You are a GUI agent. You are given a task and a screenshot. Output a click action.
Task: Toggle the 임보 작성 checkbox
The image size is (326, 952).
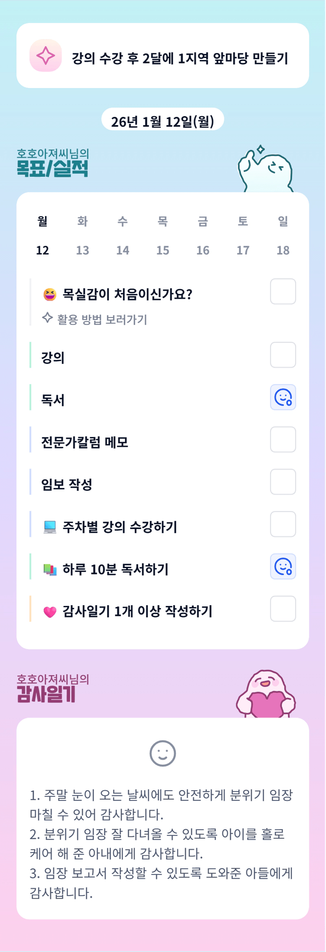[283, 482]
